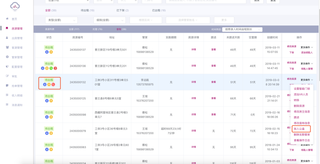The width and height of the screenshot is (320, 164).
Task: Click the 审批 edit icon
Action: click(x=7, y=76)
